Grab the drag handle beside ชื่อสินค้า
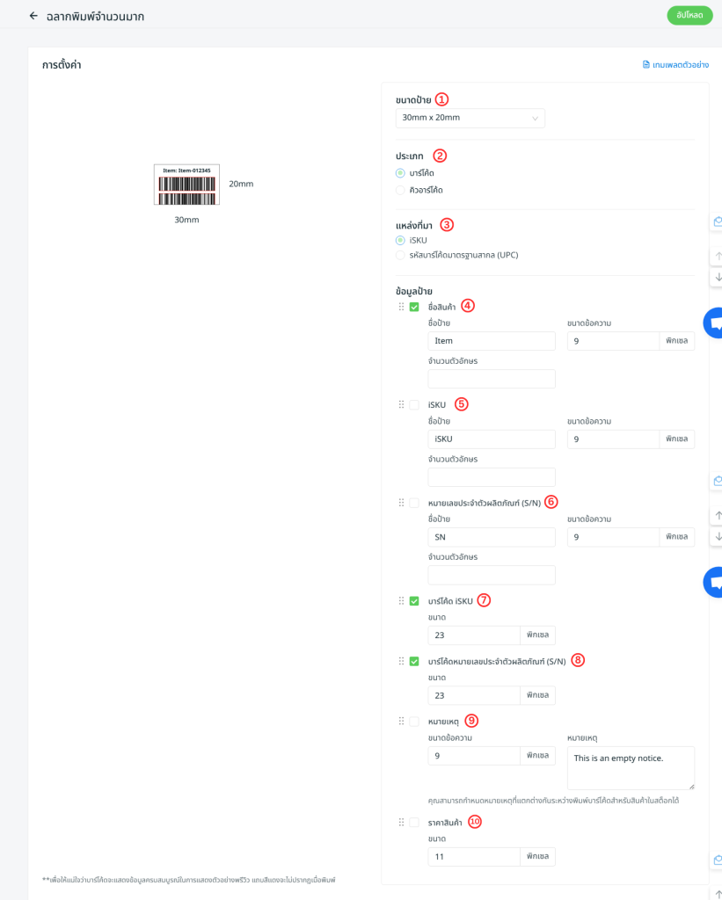This screenshot has width=722, height=900. [401, 307]
